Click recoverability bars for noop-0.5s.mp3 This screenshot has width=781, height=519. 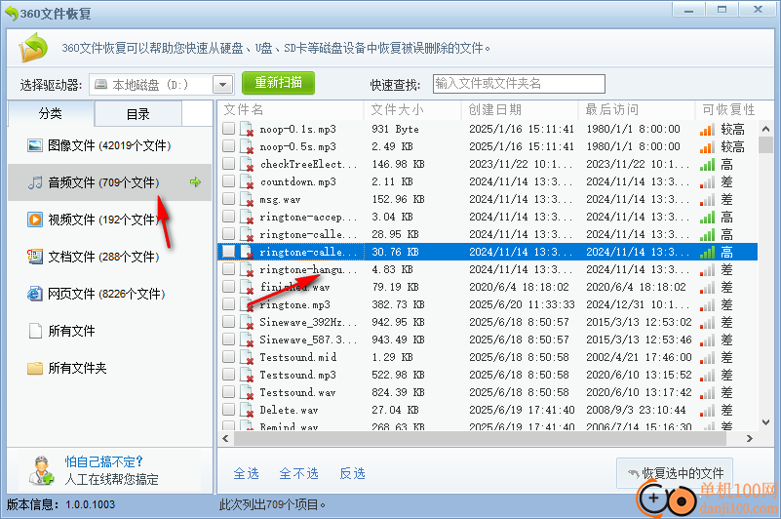click(707, 147)
